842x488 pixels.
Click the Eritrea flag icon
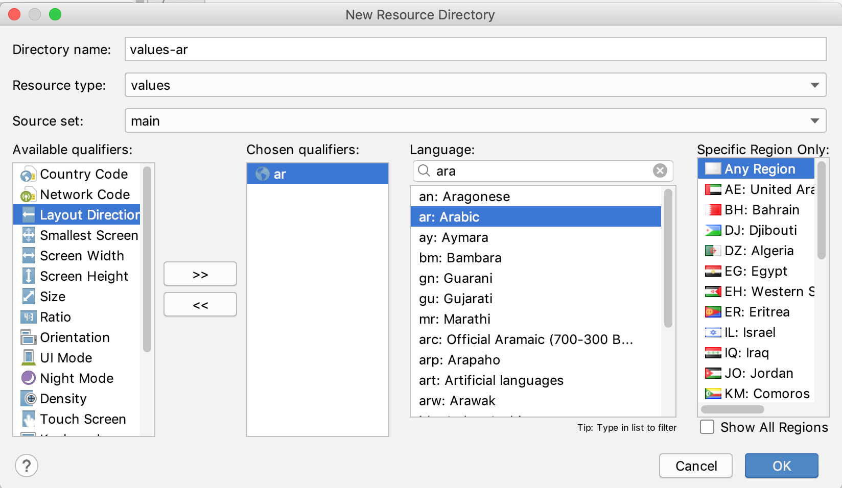tap(713, 312)
